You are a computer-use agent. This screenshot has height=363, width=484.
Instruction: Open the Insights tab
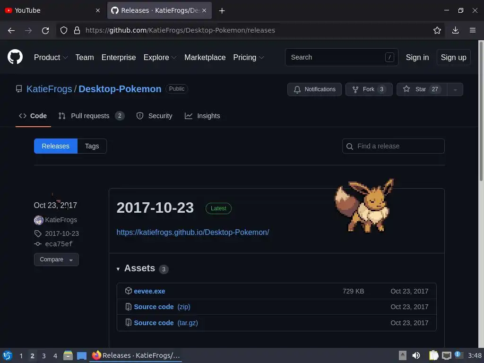tap(202, 116)
